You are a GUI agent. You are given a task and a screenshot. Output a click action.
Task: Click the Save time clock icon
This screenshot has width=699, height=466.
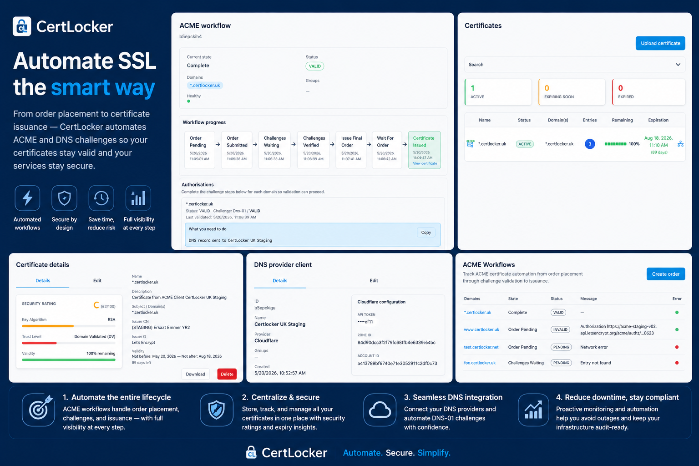[x=101, y=198]
